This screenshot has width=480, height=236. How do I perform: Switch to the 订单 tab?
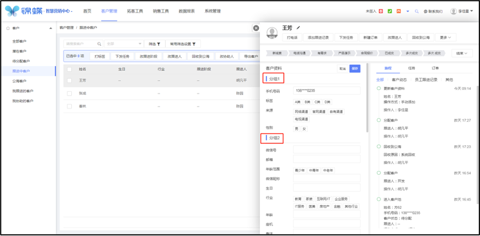pos(435,69)
